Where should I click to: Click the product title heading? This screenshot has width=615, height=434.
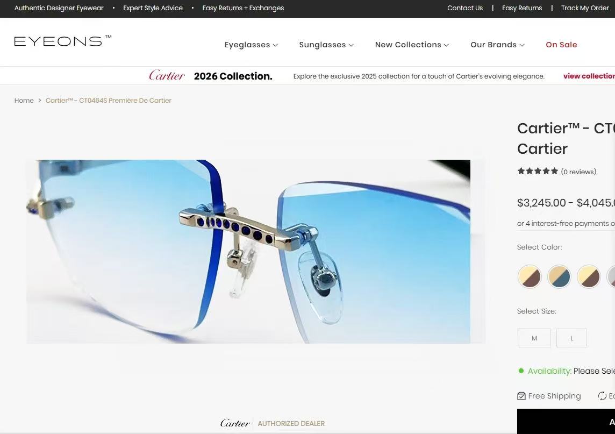(566, 139)
